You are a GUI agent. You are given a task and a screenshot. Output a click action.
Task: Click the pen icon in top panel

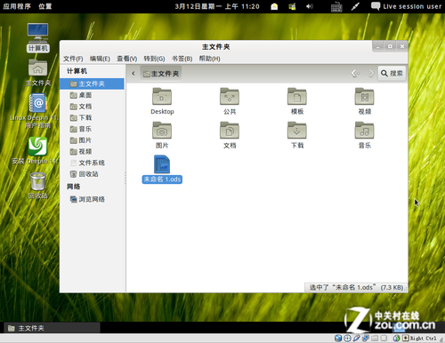[355, 6]
